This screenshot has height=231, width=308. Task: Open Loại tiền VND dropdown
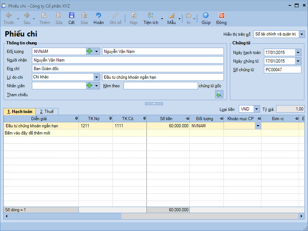pyautogui.click(x=257, y=109)
